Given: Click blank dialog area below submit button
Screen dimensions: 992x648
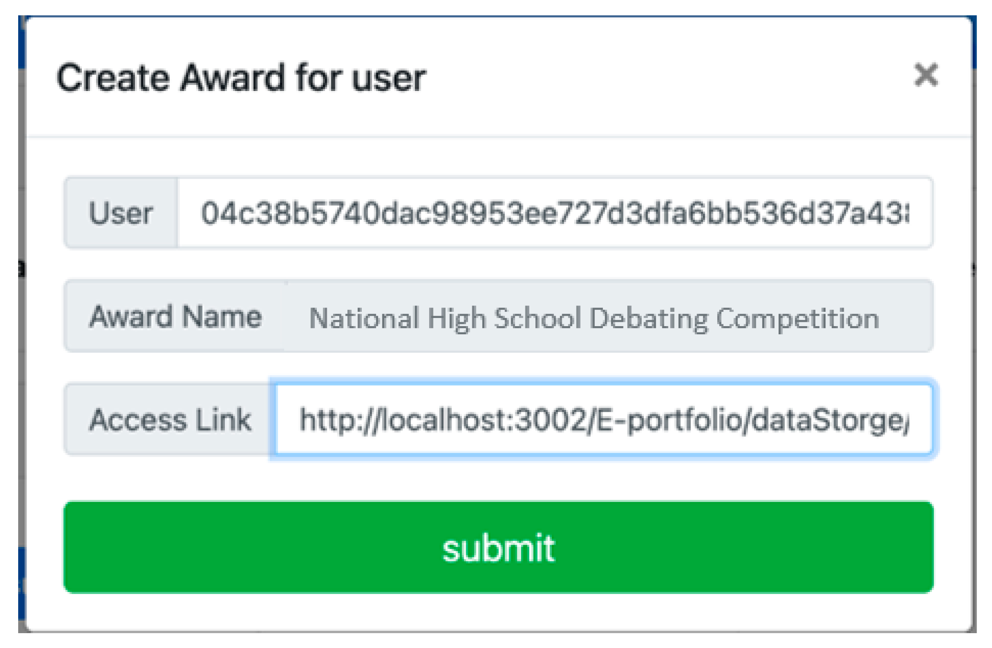Looking at the screenshot, I should [x=498, y=612].
